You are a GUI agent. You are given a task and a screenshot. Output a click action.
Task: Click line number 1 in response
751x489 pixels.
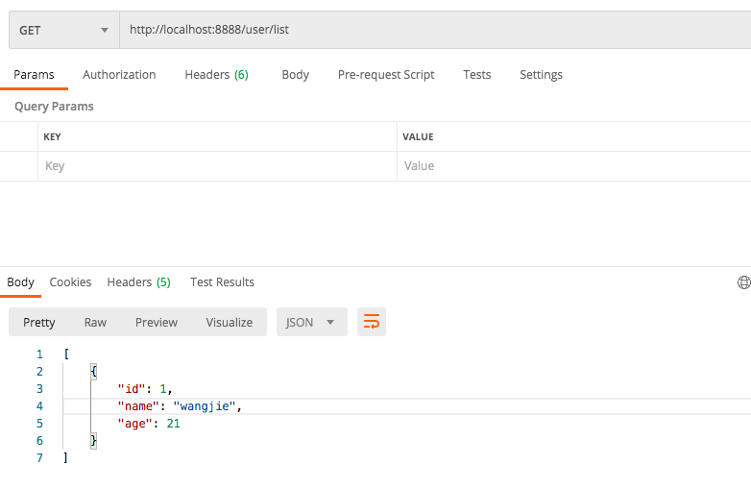click(x=39, y=355)
